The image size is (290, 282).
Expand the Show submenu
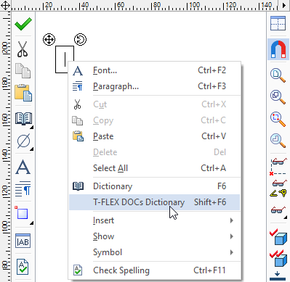[155, 236]
